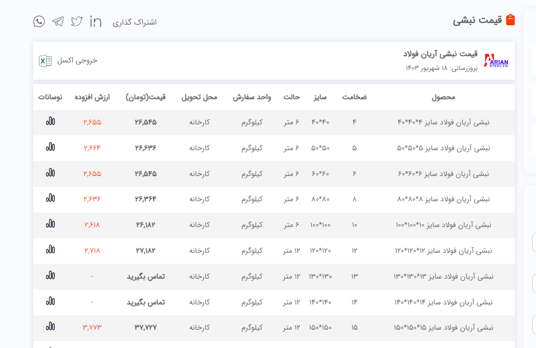This screenshot has width=536, height=348.
Task: Open fluctuations chart for 40*40*4 angle row
Action: click(50, 122)
